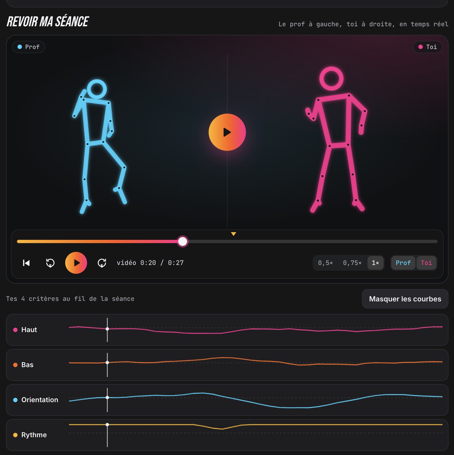The height and width of the screenshot is (455, 454).
Task: Click the Bas curve playhead dot
Action: (x=107, y=363)
